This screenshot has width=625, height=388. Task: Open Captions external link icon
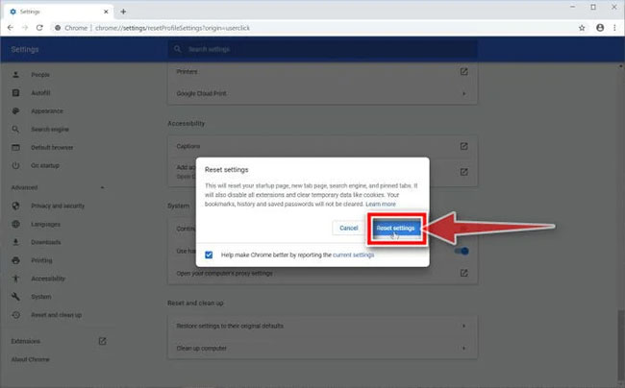(x=463, y=146)
